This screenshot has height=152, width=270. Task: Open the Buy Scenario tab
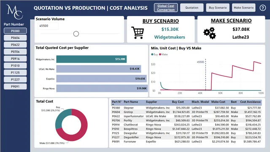coord(218,8)
